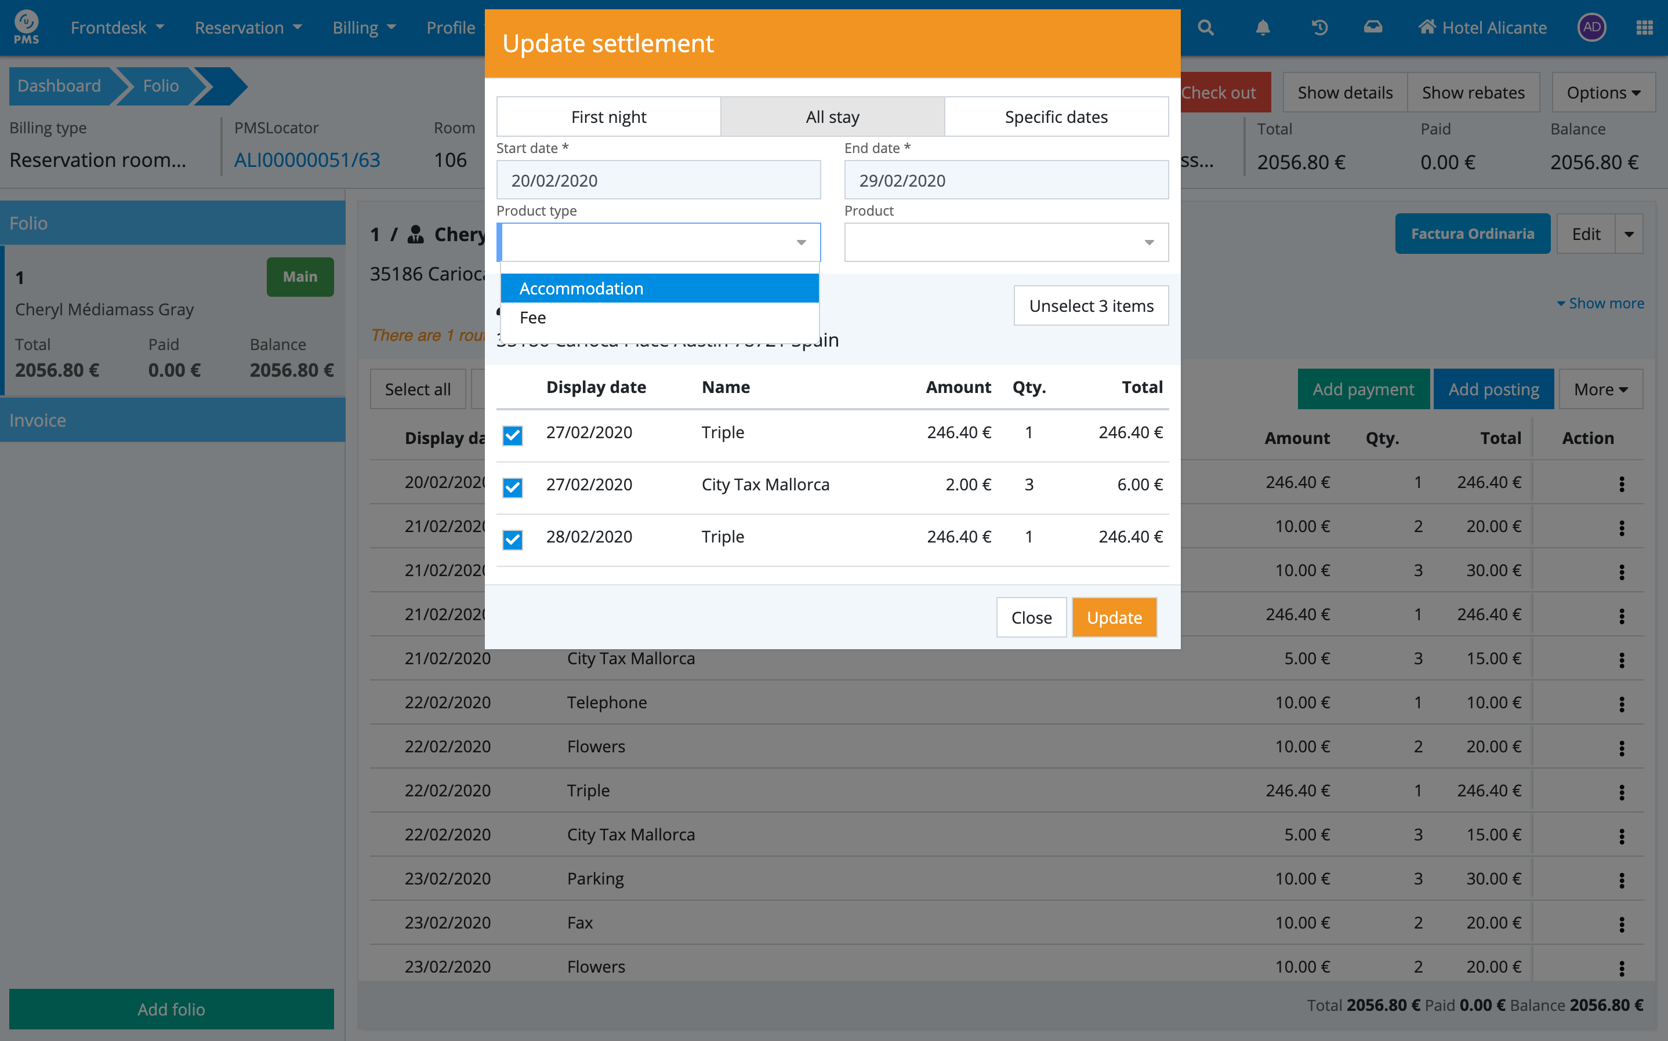The image size is (1668, 1041).
Task: Uncheck the City Tax Mallorca checkbox
Action: click(x=512, y=487)
